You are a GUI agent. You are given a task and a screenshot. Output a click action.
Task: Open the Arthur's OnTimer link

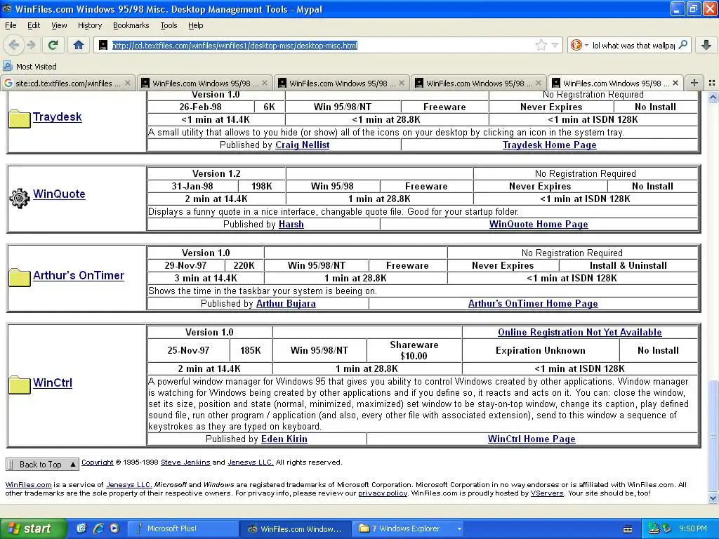tap(79, 275)
